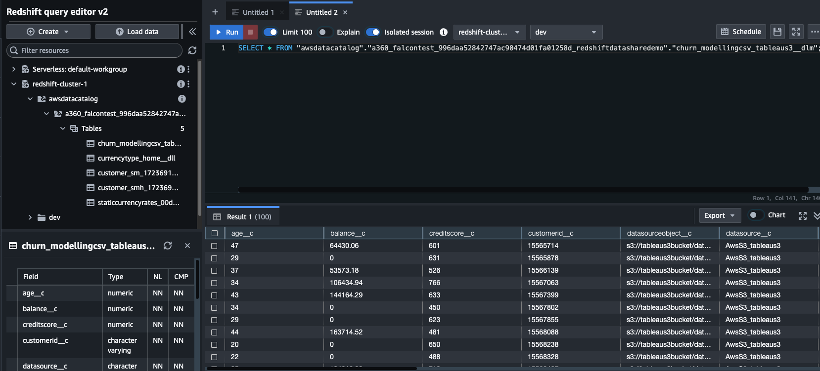Screen dimensions: 820x371
Task: Enable the Explain toggle
Action: pyautogui.click(x=324, y=32)
